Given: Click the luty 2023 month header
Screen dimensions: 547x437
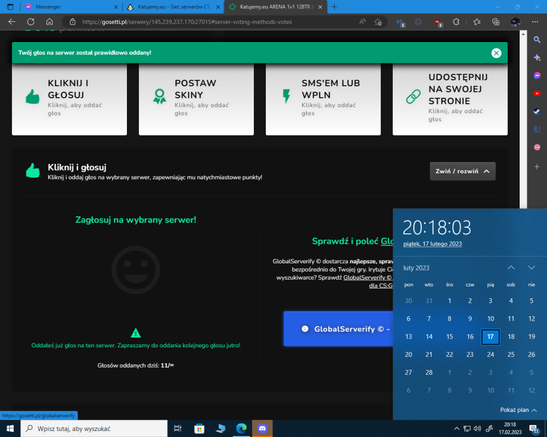Looking at the screenshot, I should point(416,268).
